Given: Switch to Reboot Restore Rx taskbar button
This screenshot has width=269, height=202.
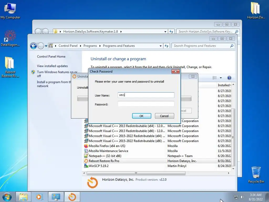Looking at the screenshot, I should pos(72,197).
